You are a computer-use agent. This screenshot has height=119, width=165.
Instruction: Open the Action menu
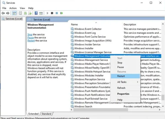click(13, 8)
